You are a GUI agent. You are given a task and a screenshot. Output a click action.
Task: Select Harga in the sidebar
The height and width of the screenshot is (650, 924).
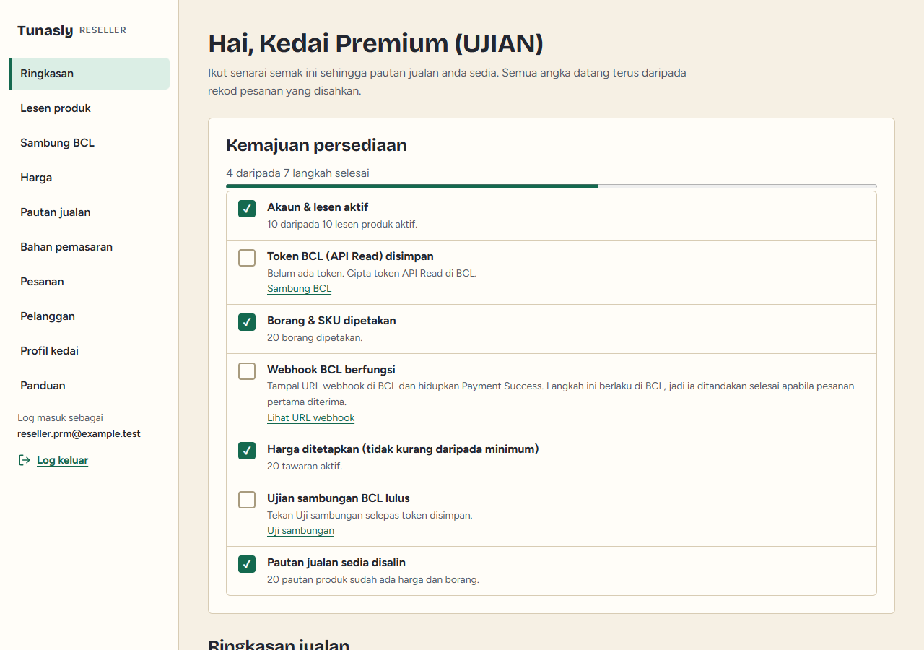point(89,178)
